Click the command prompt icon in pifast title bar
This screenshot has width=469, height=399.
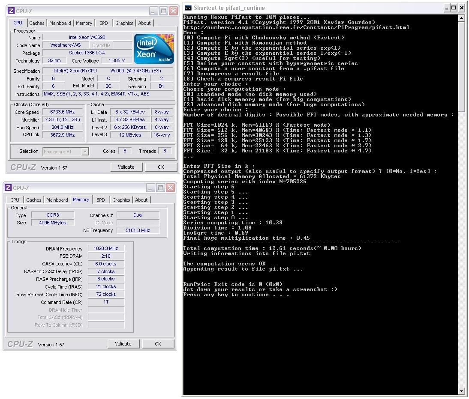[188, 8]
